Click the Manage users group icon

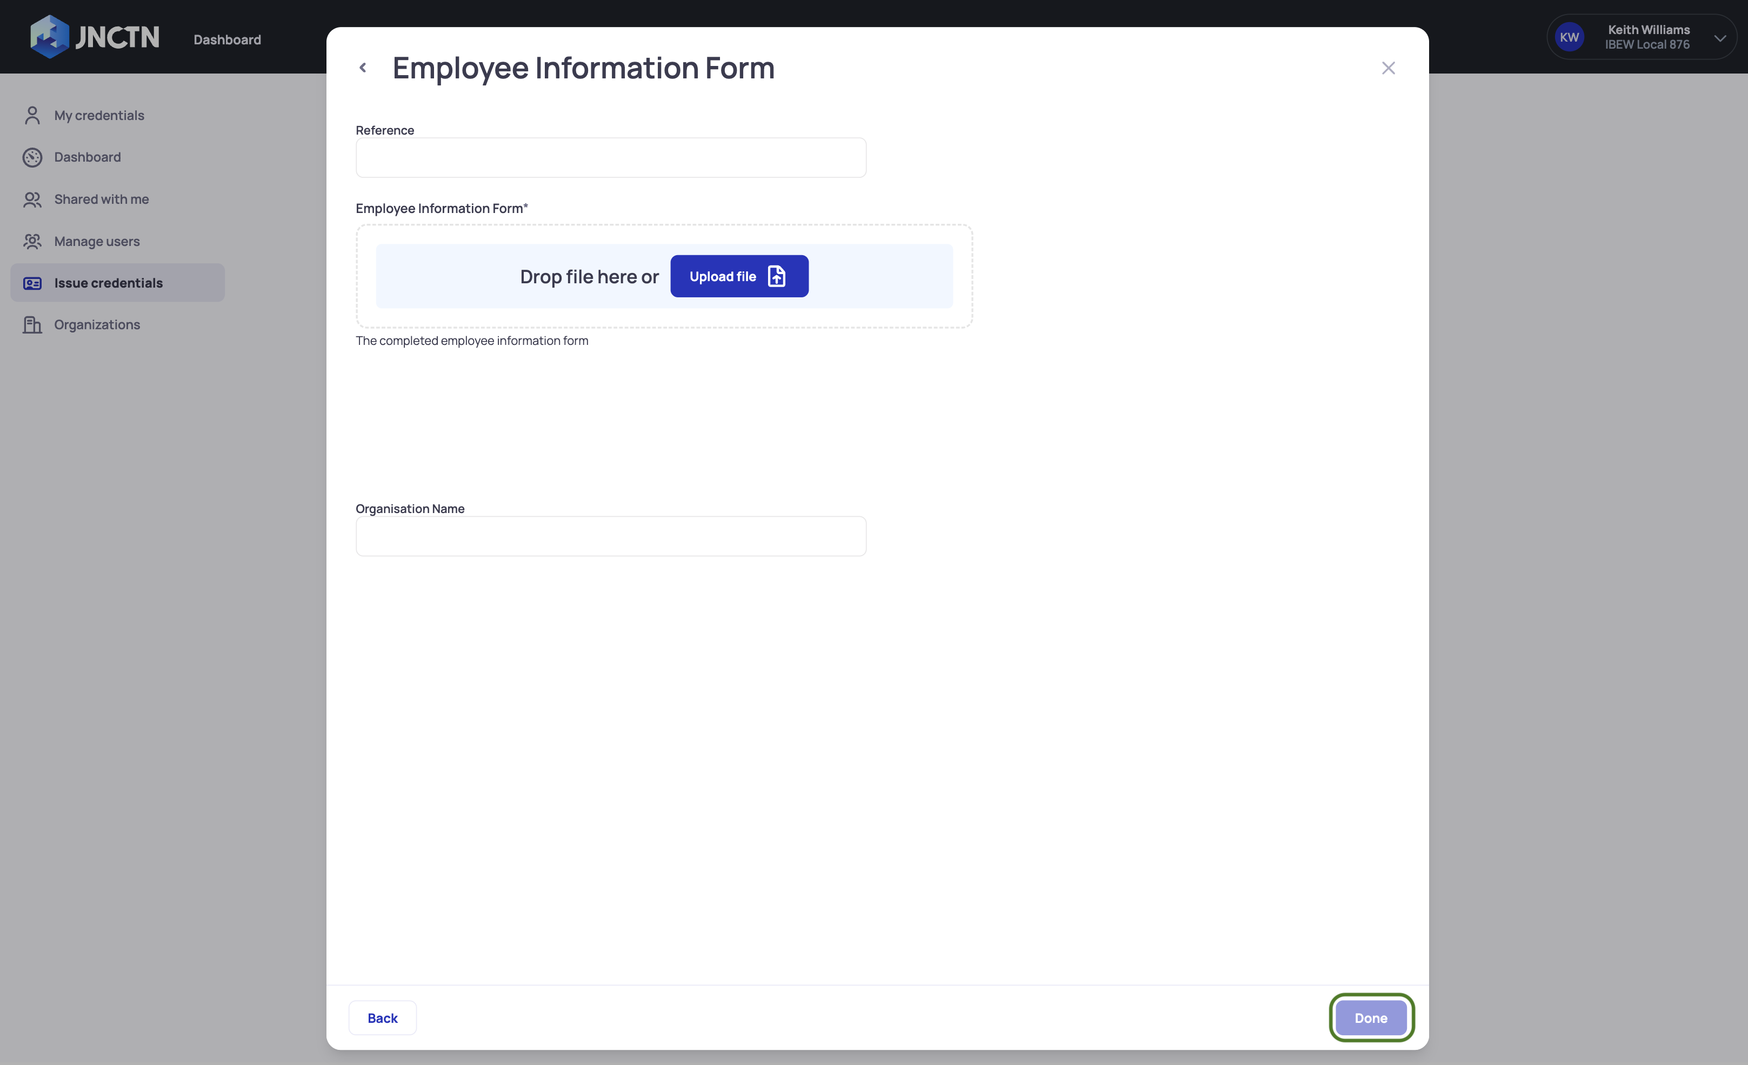pyautogui.click(x=32, y=241)
